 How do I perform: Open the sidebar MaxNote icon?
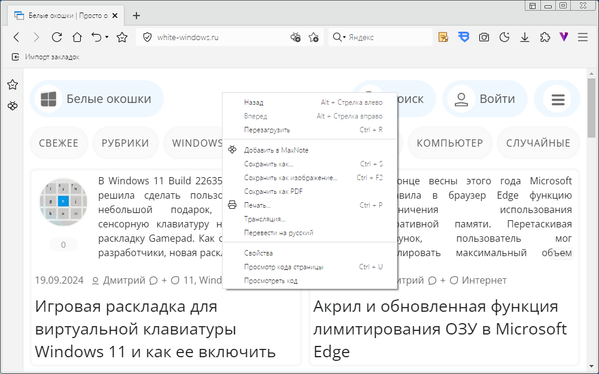coord(13,106)
